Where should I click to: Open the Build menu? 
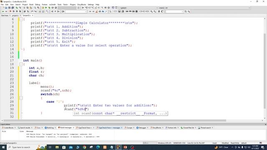click(x=31, y=5)
